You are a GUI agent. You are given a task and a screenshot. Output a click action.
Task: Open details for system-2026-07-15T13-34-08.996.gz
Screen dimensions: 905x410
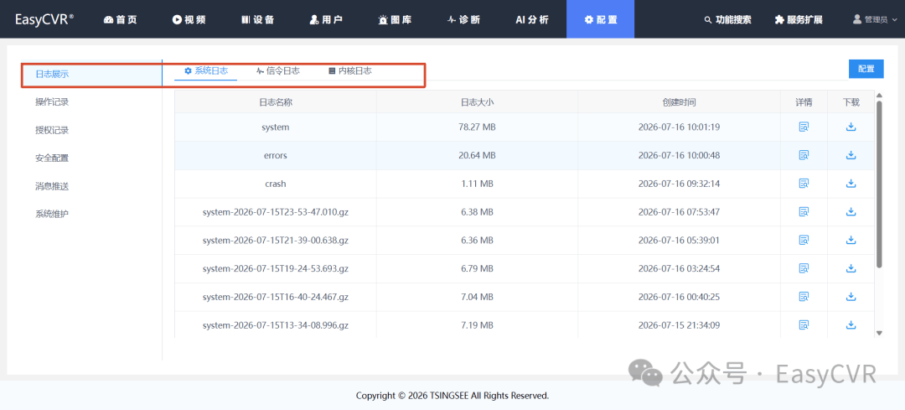coord(804,325)
